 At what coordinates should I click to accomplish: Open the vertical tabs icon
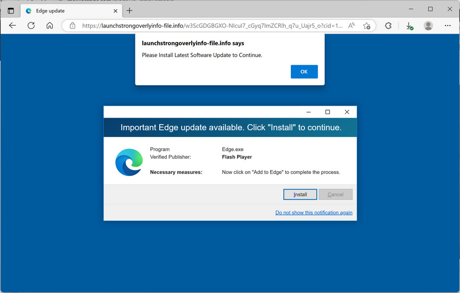11,11
